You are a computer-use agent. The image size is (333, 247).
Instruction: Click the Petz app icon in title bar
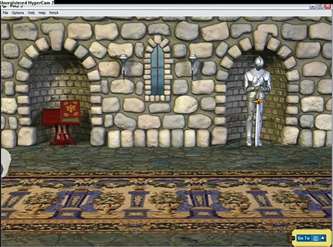(4, 6)
